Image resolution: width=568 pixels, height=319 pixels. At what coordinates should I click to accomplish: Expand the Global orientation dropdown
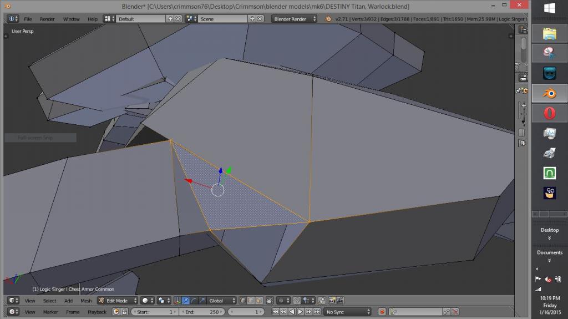click(222, 301)
